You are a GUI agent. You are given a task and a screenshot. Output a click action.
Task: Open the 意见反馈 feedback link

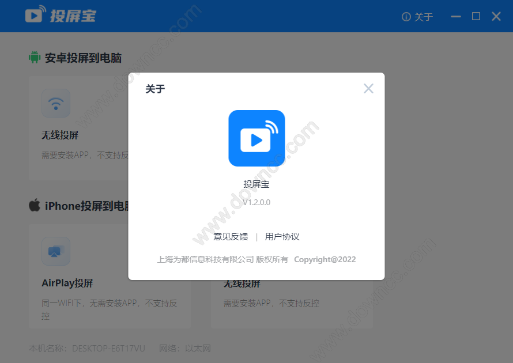231,236
